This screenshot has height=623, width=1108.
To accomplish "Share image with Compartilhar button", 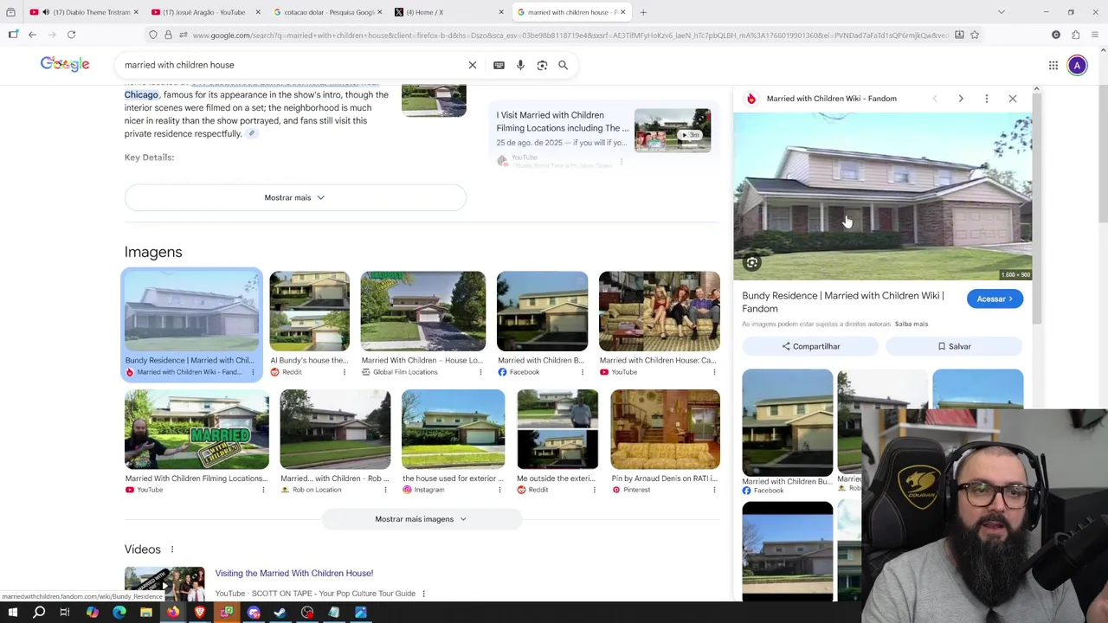I will point(810,346).
